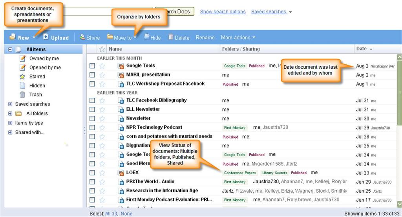Click Select All 33 link
402x217 pixels.
111,214
